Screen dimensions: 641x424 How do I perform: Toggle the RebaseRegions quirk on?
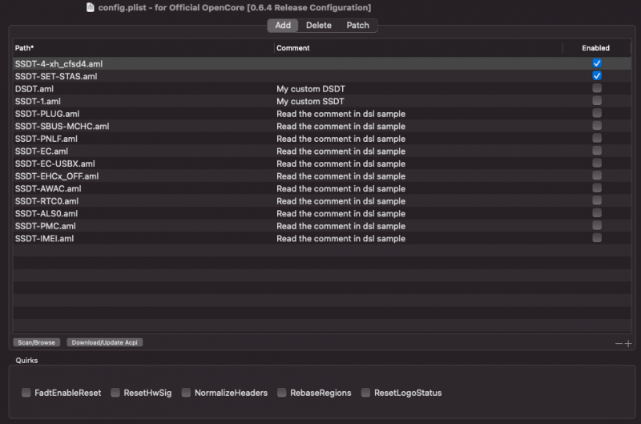(x=282, y=393)
